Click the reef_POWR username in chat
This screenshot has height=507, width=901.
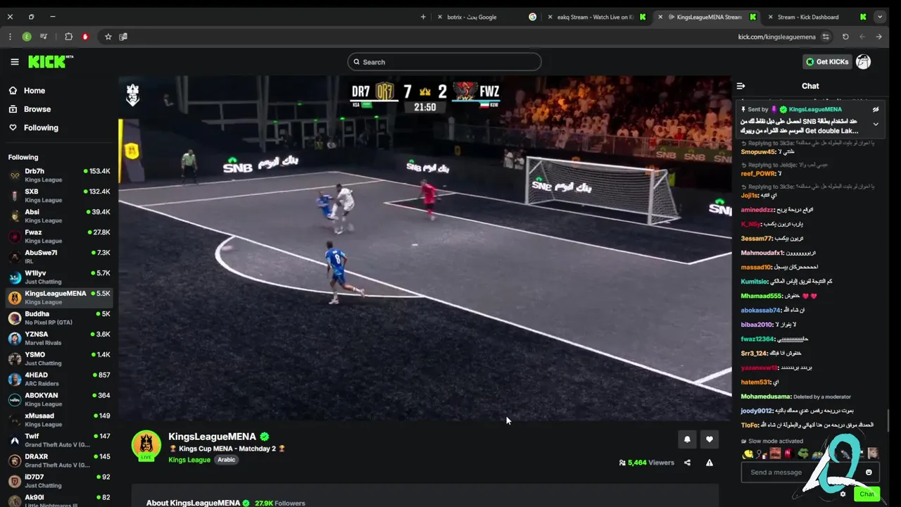[x=757, y=173]
